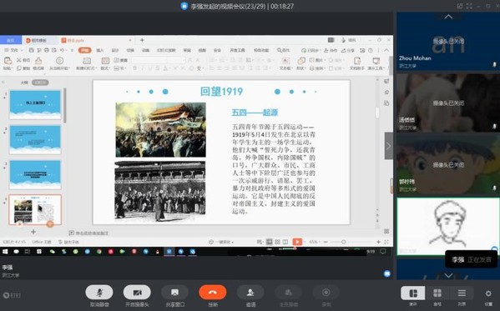Viewport: 500px width, 311px height.
Task: Open the share window button
Action: (174, 292)
